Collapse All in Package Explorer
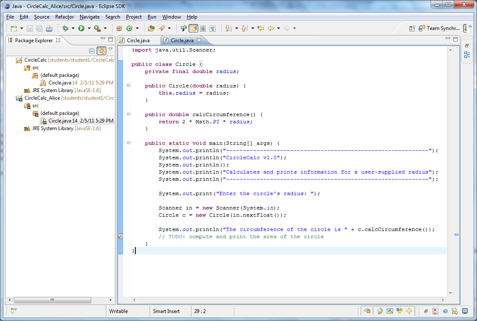The height and width of the screenshot is (321, 477). coord(92,51)
